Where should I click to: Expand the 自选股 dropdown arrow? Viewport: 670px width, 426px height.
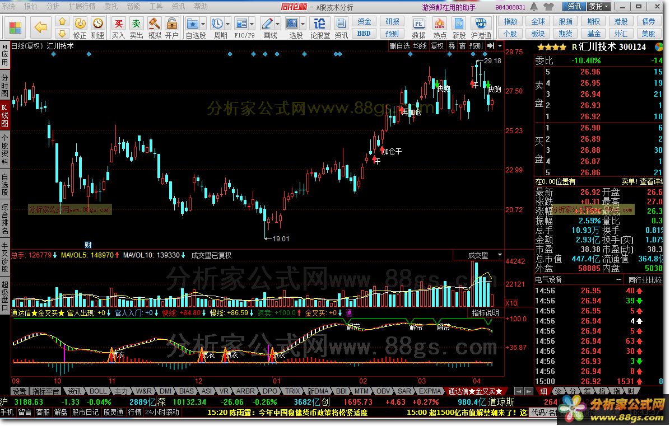pyautogui.click(x=203, y=24)
